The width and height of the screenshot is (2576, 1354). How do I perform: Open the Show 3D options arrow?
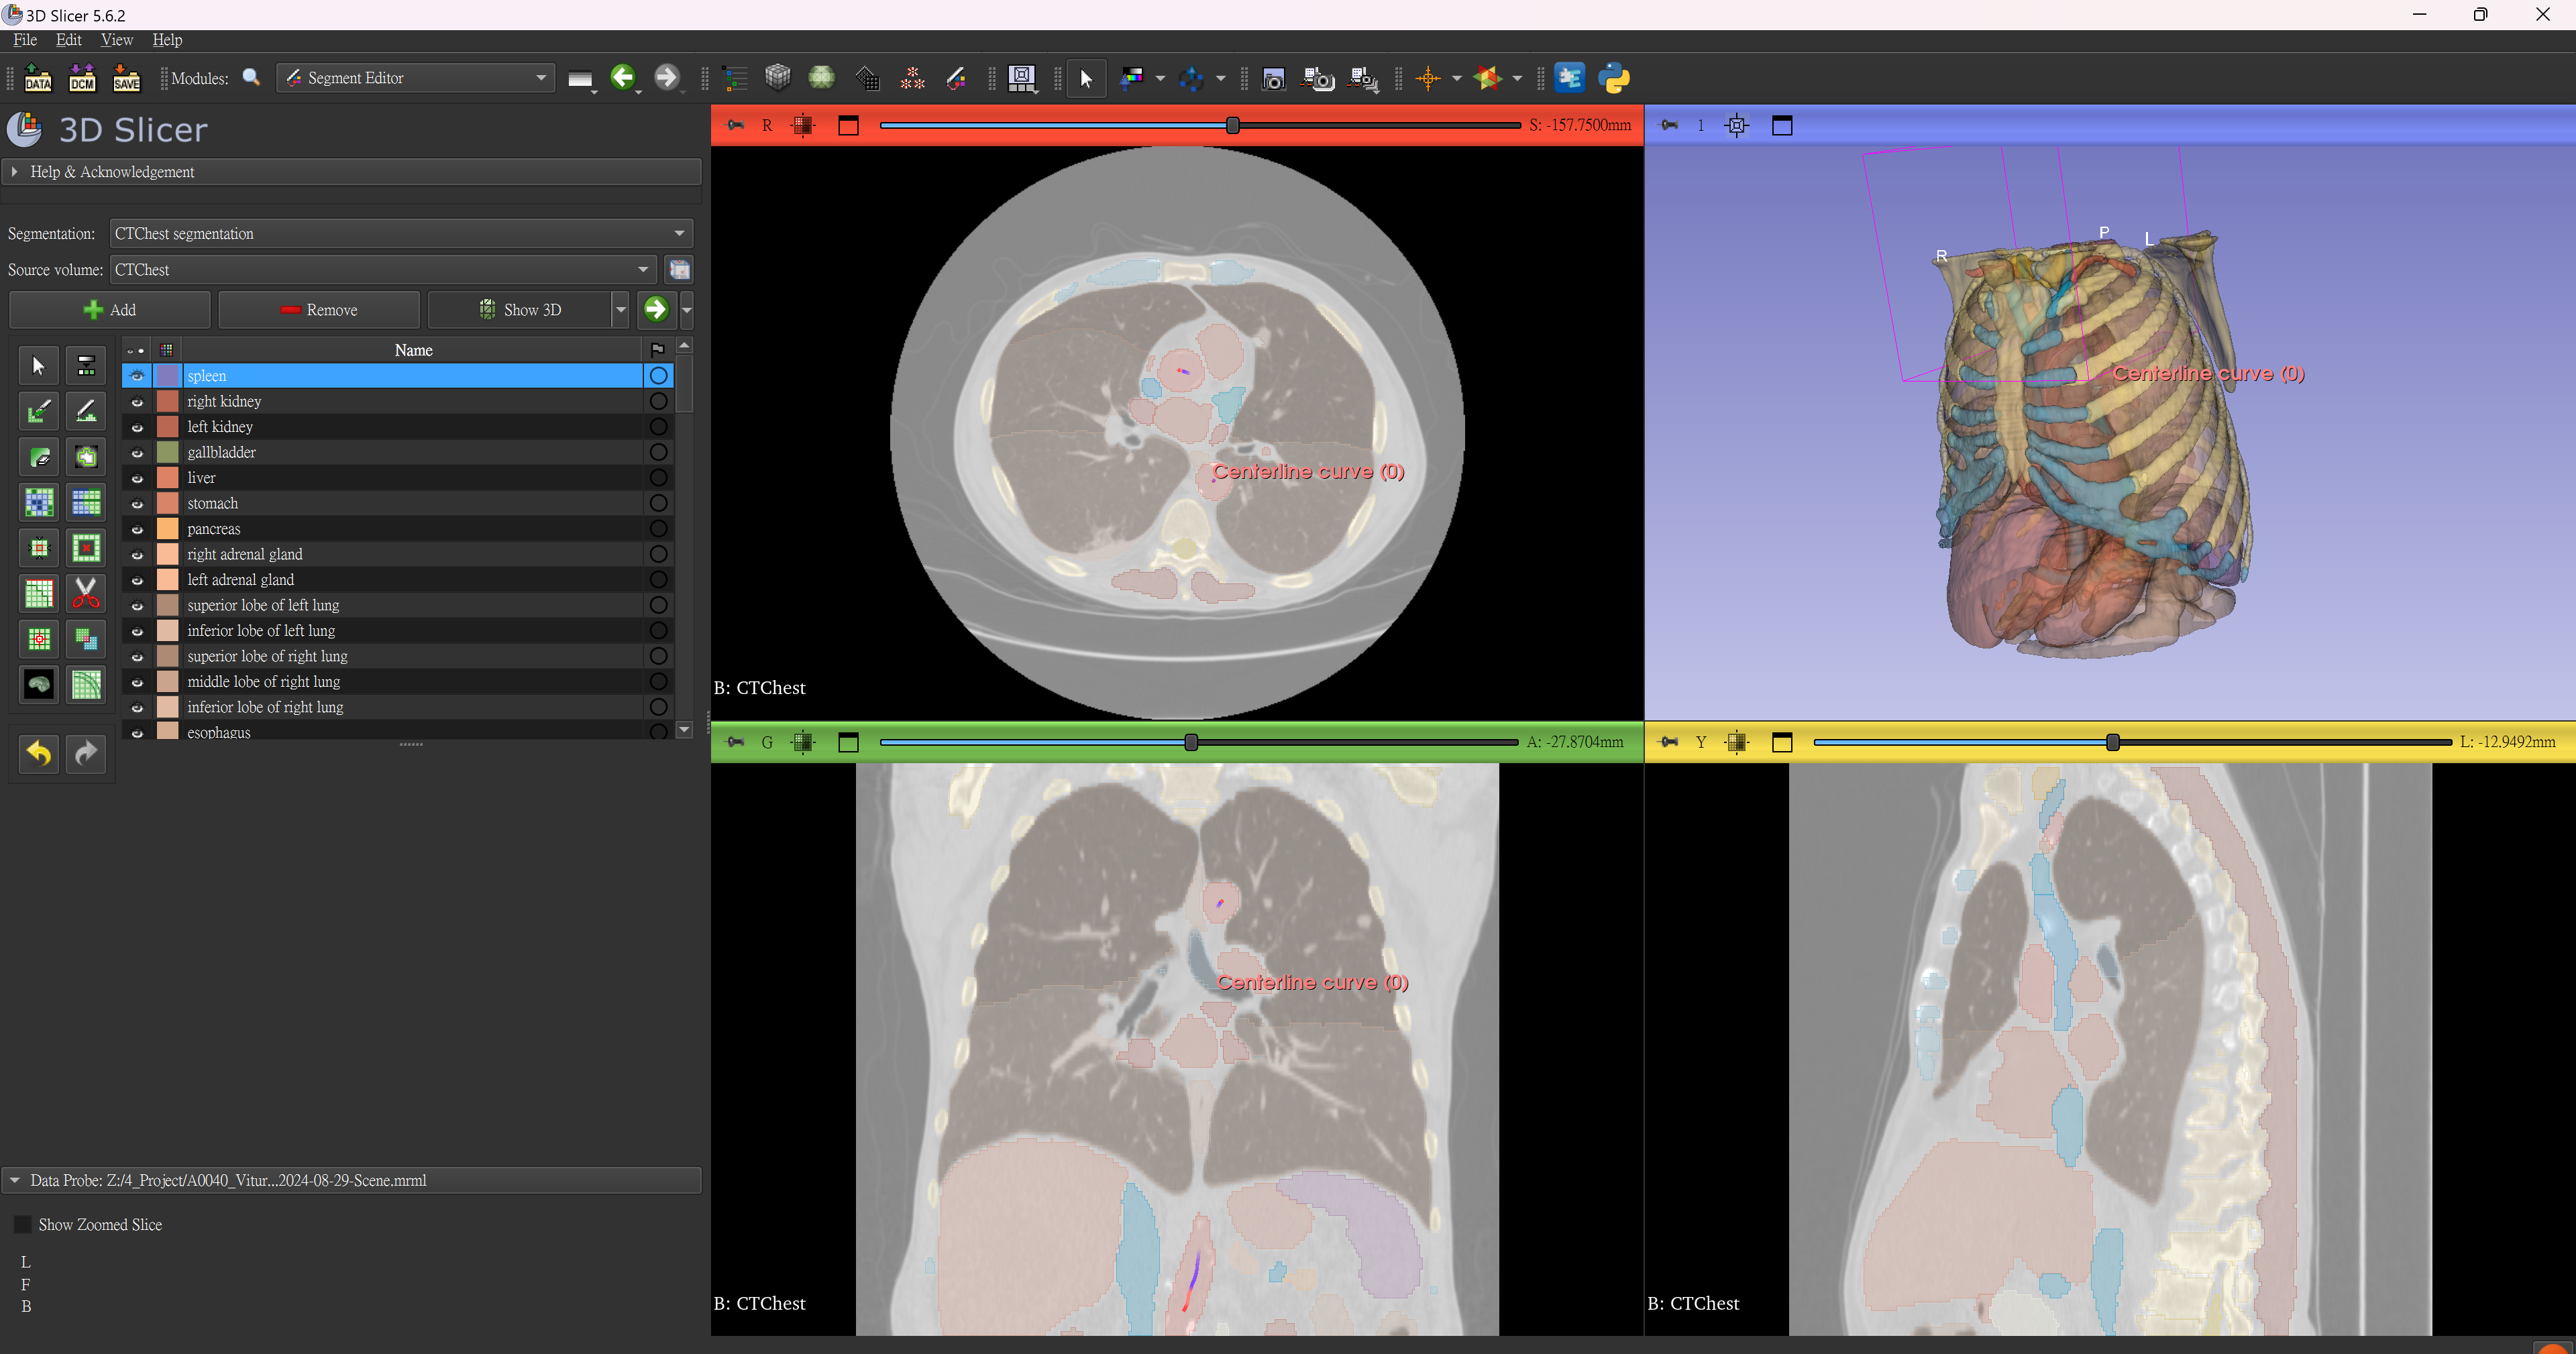coord(621,310)
